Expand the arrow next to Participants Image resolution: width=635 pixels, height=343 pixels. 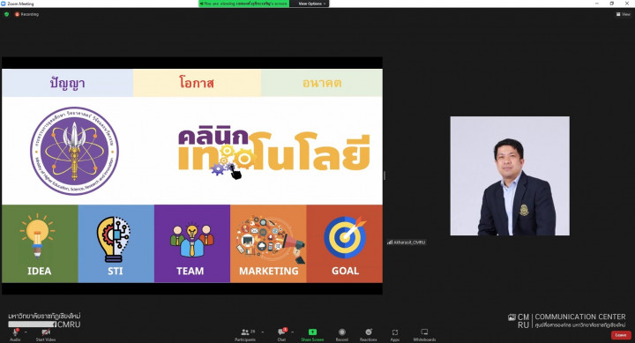point(263,332)
